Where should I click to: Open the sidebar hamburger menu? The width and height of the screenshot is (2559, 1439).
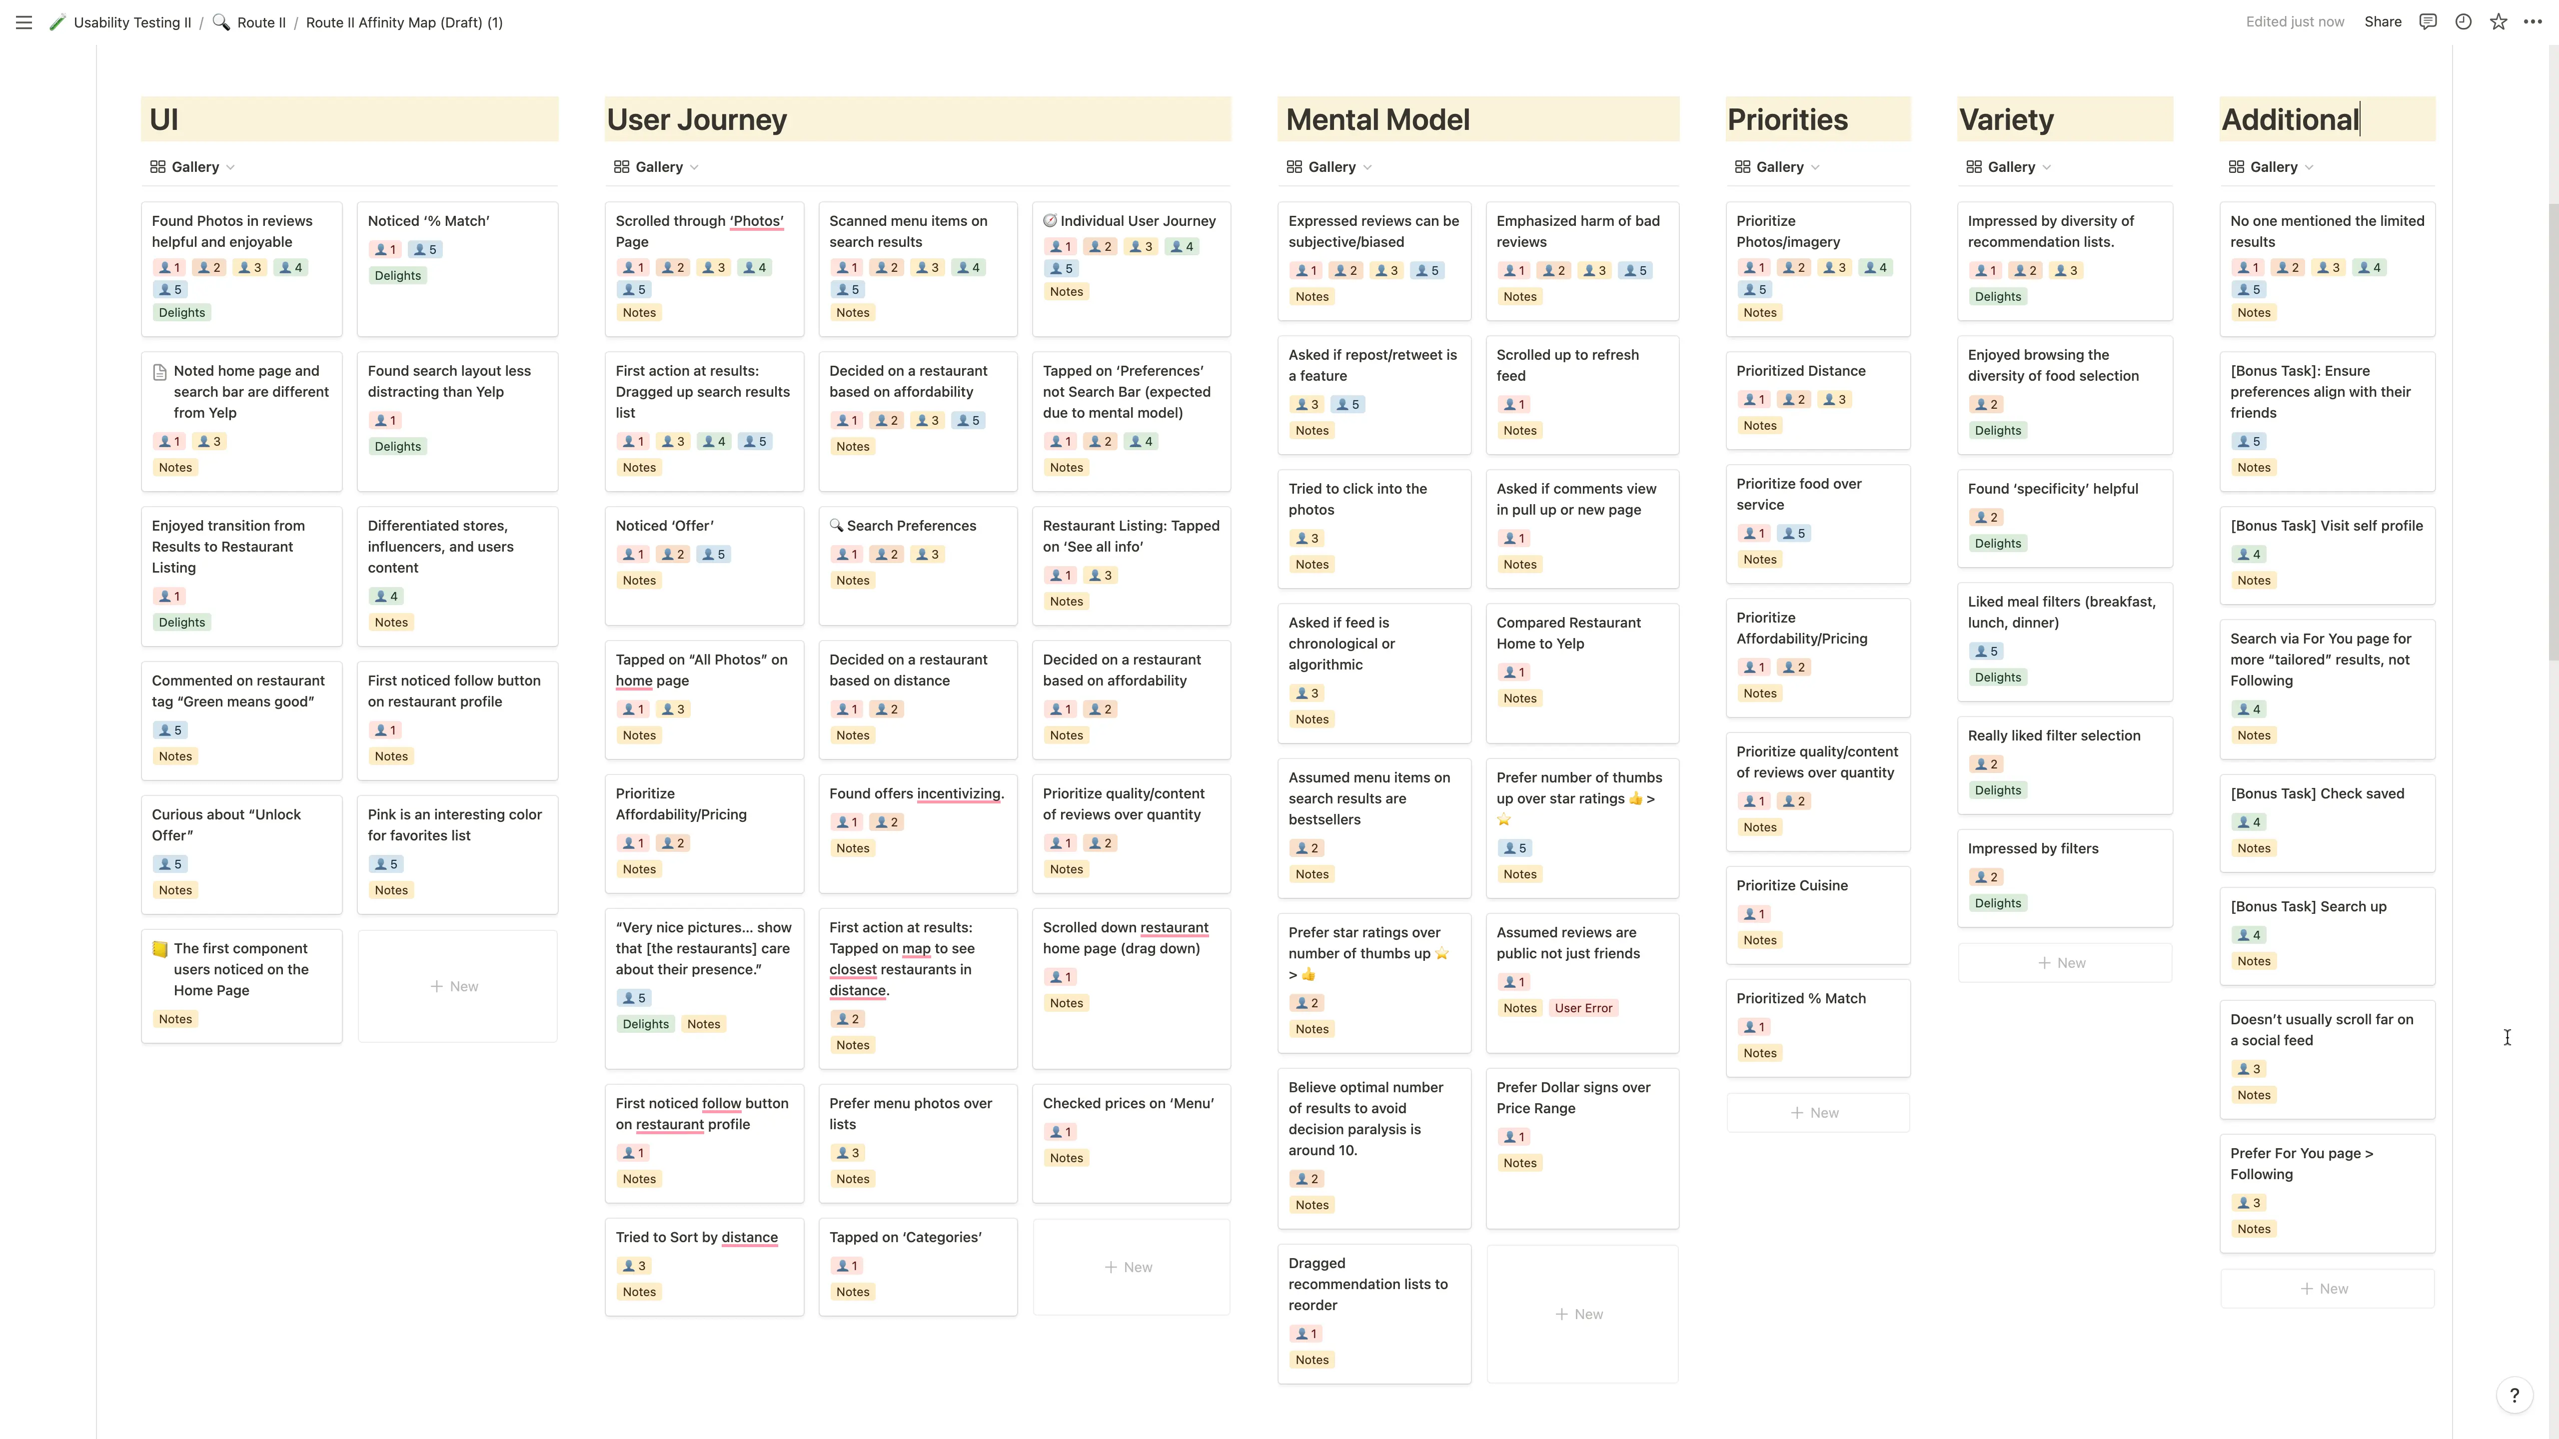click(x=24, y=22)
